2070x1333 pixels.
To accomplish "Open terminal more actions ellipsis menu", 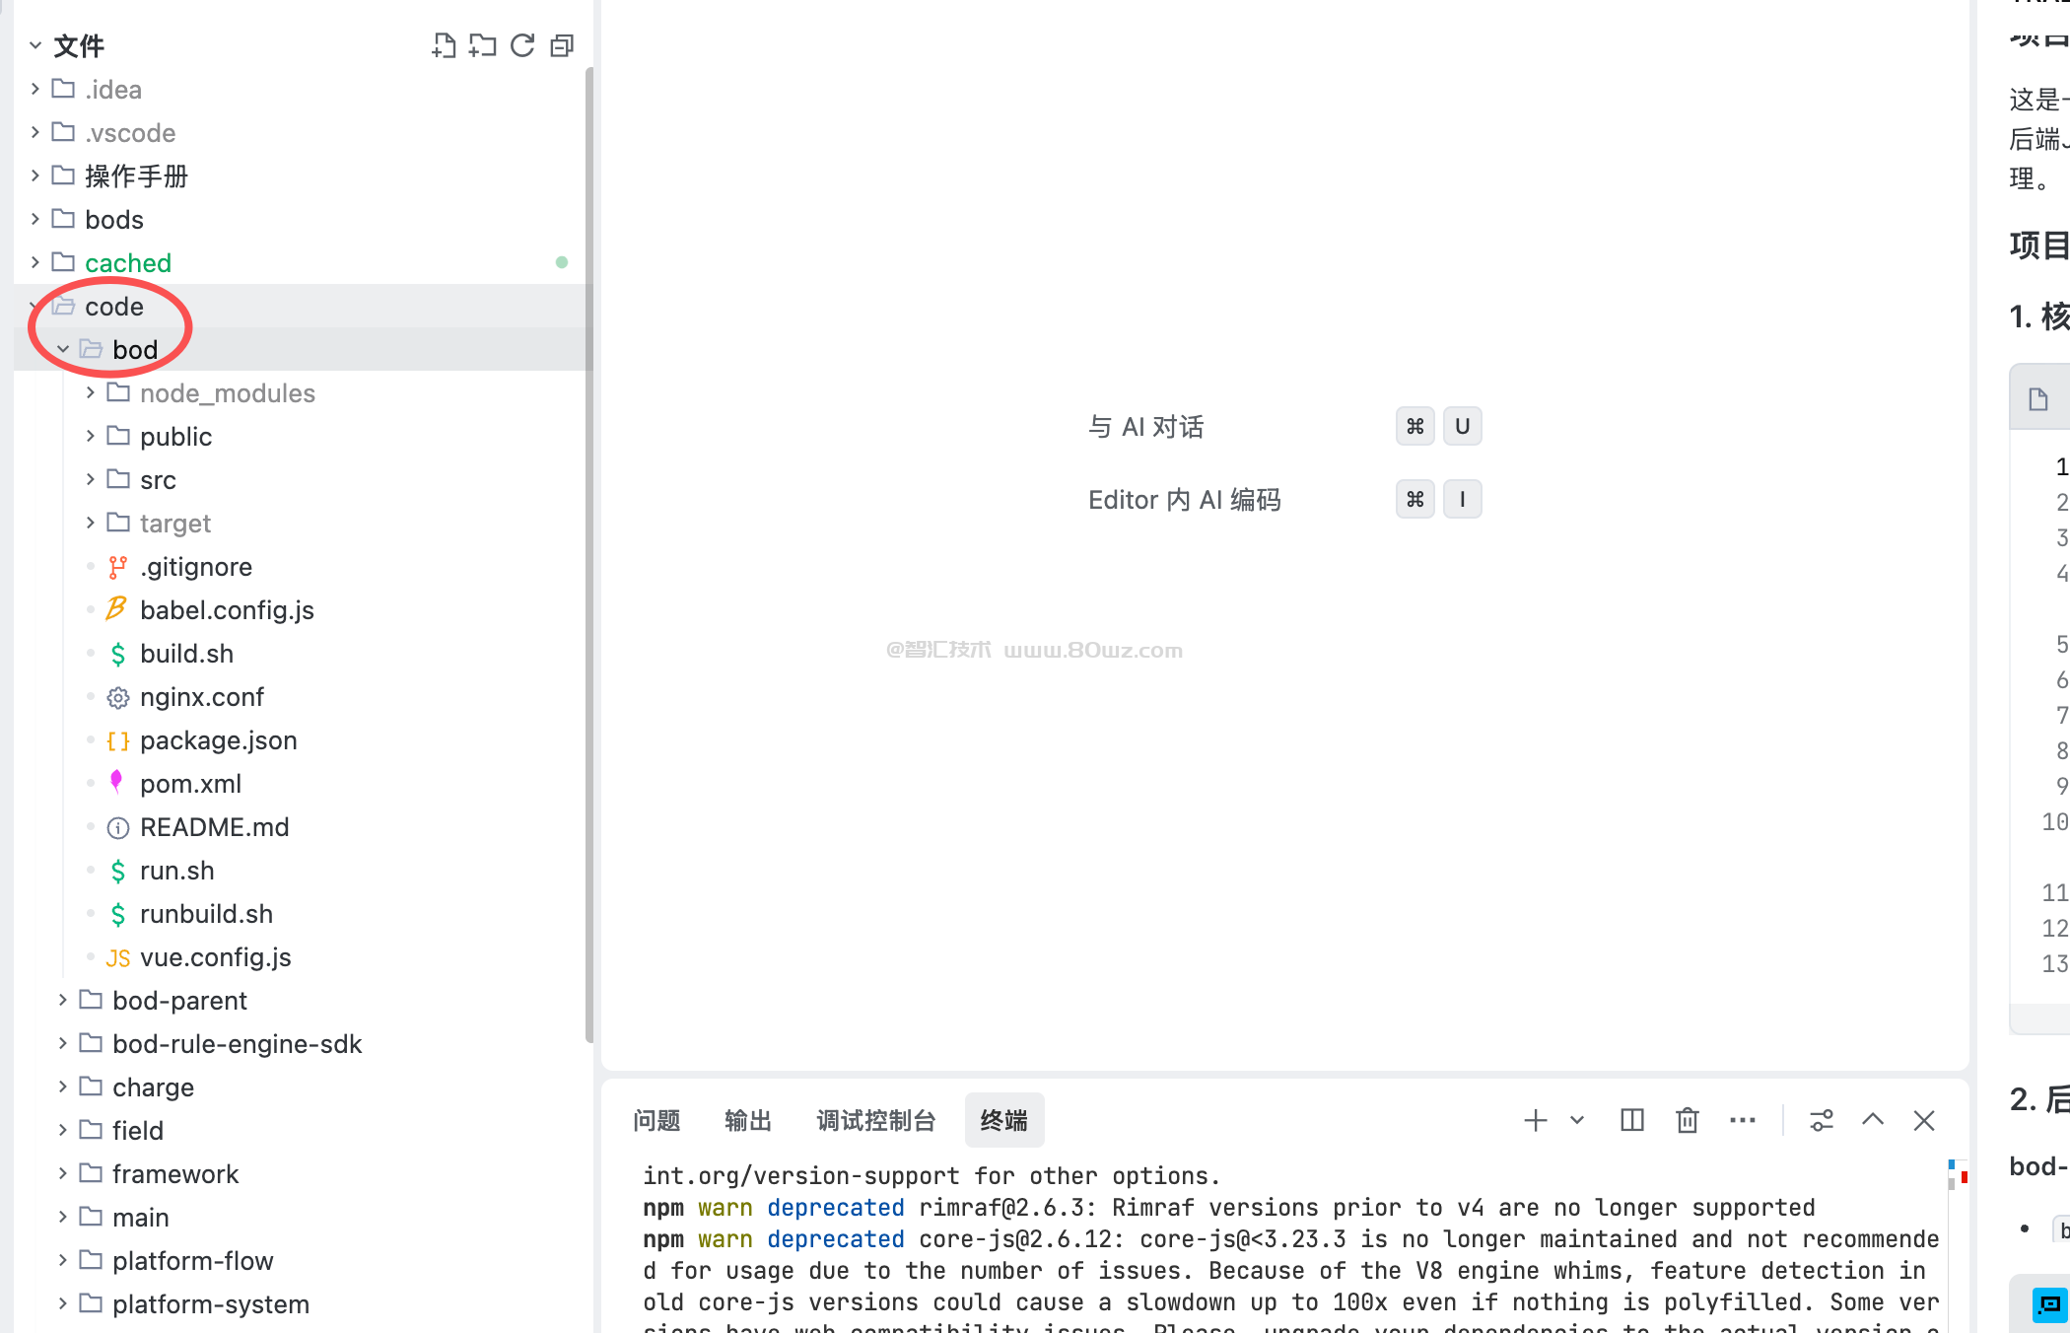I will [x=1743, y=1121].
